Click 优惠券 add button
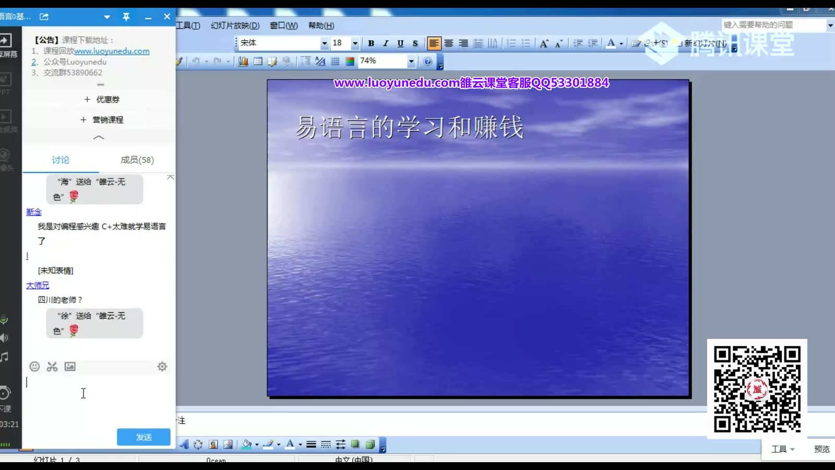Image resolution: width=835 pixels, height=470 pixels. tap(102, 99)
